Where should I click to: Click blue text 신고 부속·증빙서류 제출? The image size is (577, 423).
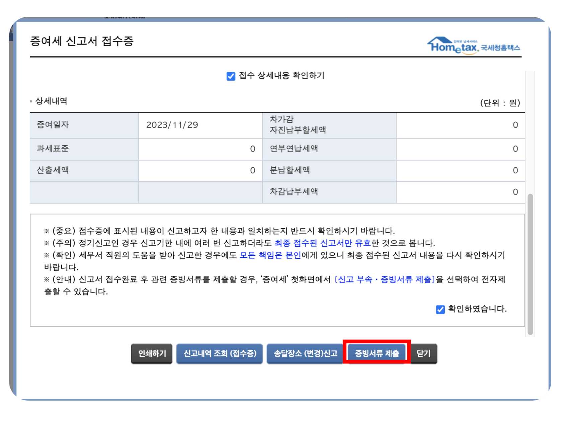[x=385, y=279]
